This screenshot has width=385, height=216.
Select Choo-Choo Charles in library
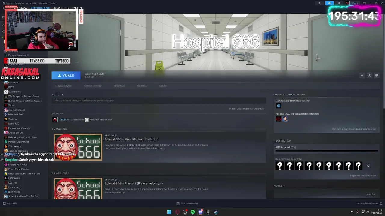click(x=19, y=169)
